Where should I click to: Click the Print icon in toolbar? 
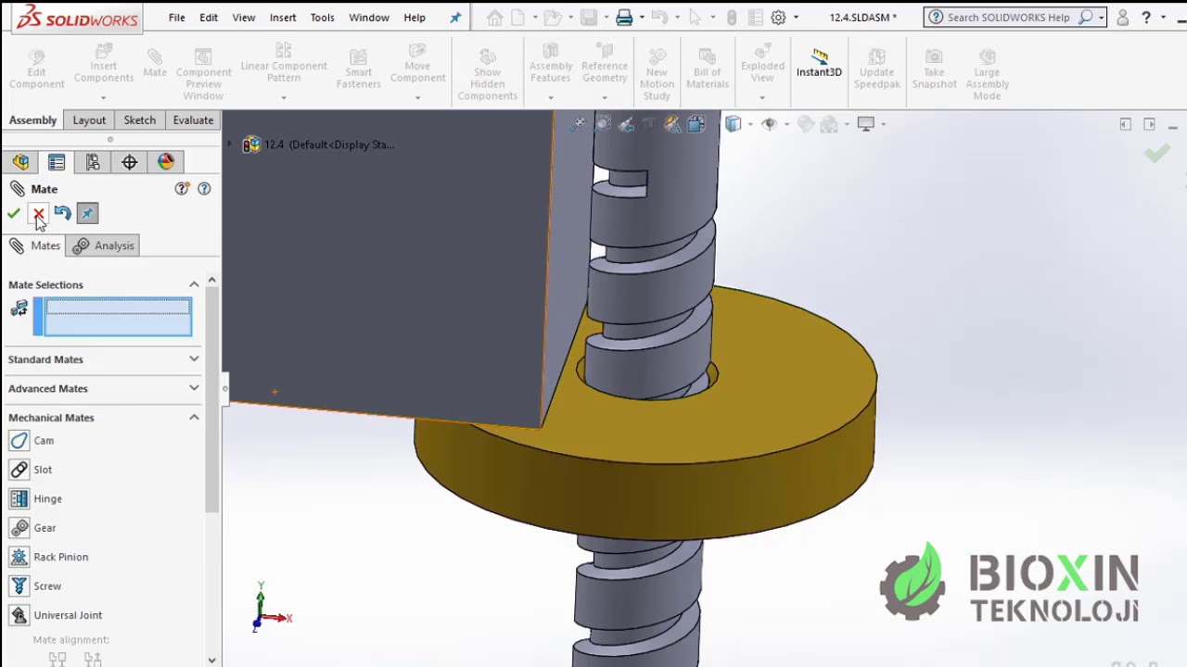coord(624,18)
